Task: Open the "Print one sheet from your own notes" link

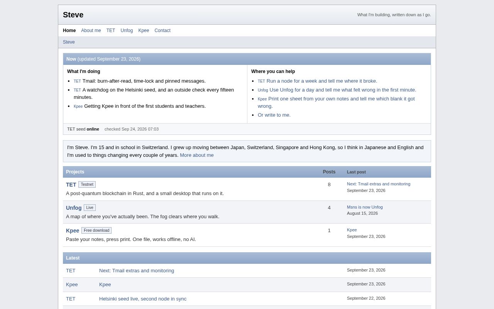Action: click(336, 102)
